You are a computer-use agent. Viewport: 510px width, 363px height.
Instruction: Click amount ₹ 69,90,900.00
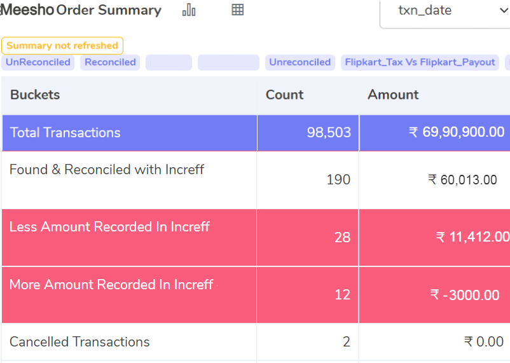click(457, 132)
